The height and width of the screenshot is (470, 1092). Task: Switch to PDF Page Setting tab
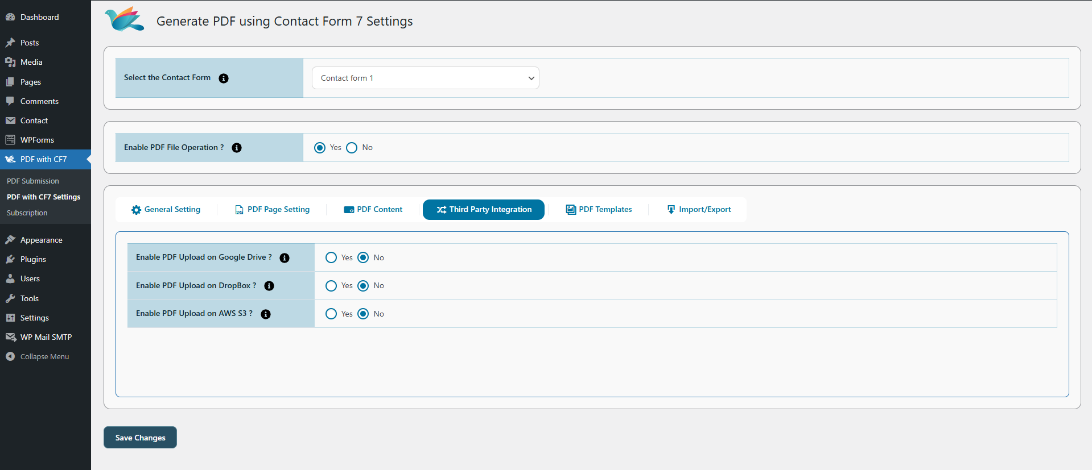[273, 210]
